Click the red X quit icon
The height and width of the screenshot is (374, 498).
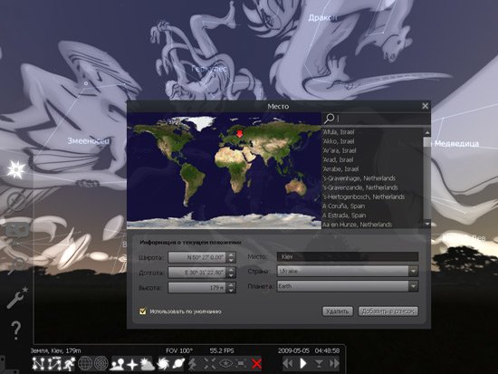click(256, 364)
